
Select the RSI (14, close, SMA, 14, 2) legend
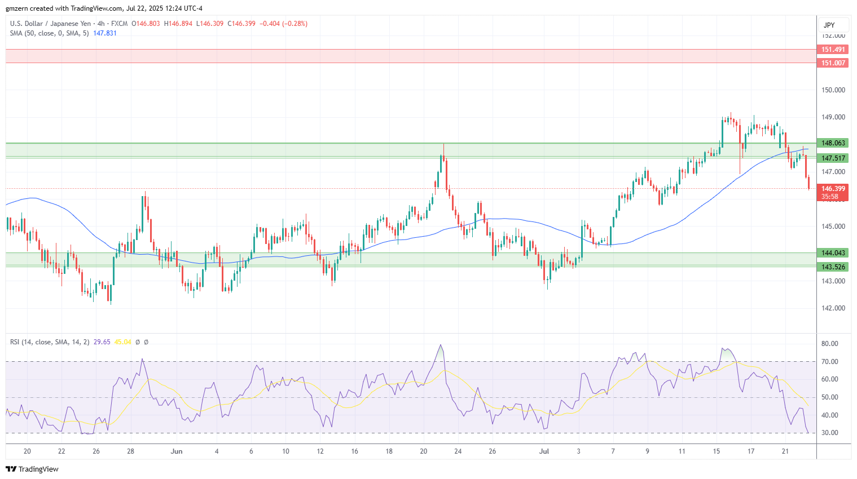(x=49, y=342)
